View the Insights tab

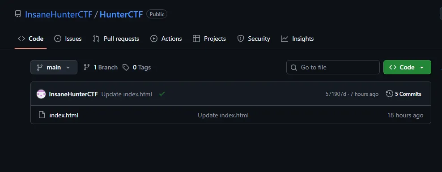pos(297,39)
